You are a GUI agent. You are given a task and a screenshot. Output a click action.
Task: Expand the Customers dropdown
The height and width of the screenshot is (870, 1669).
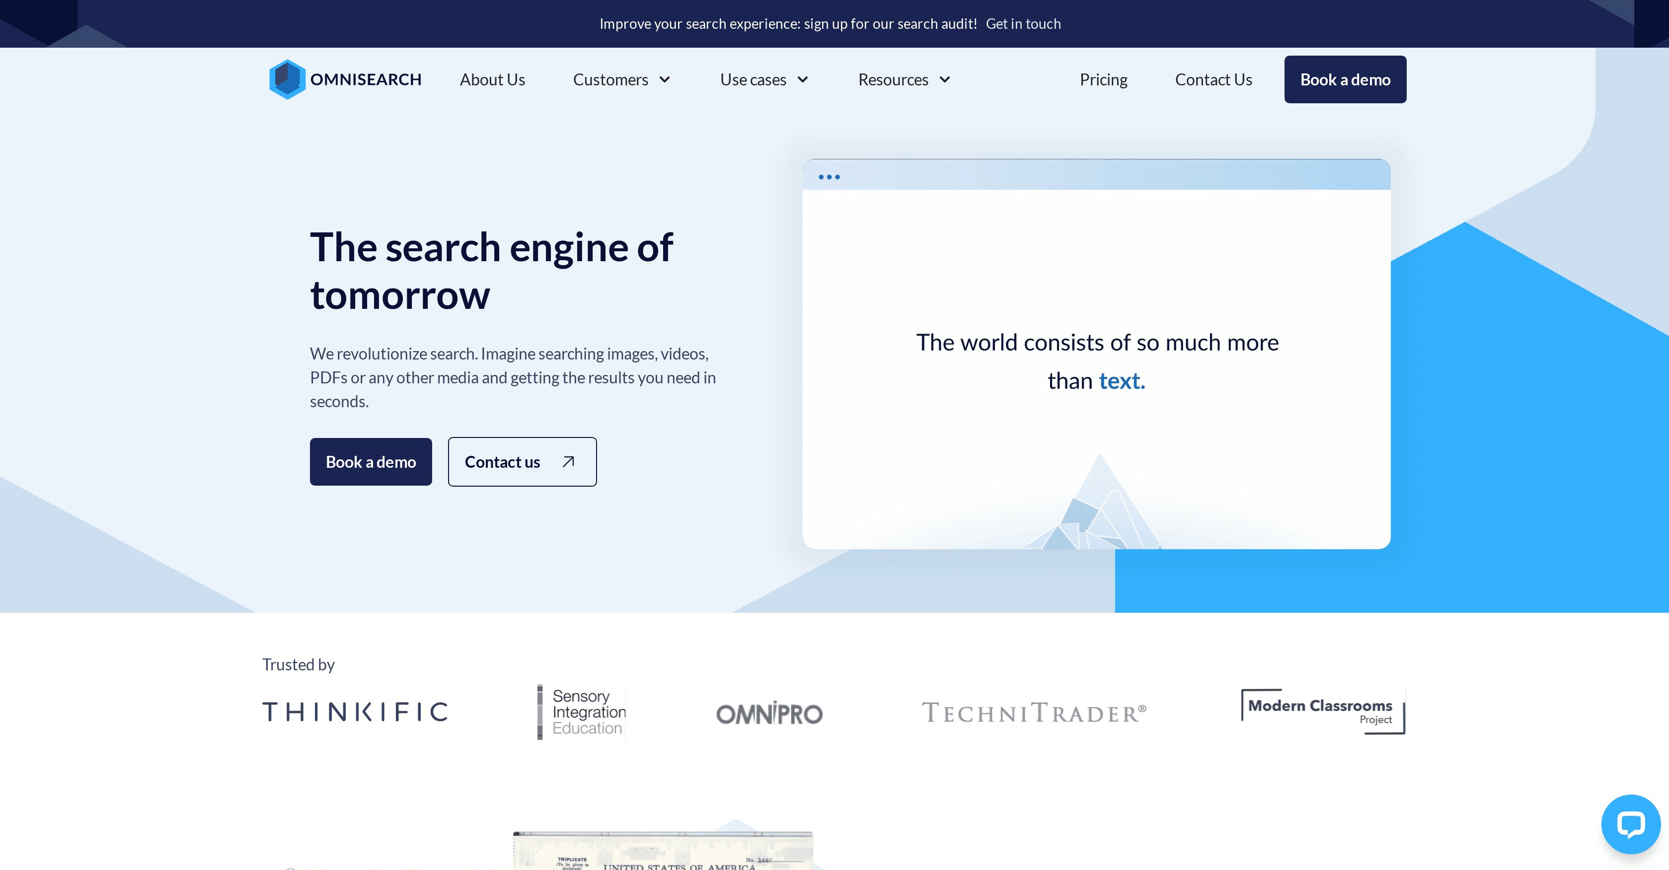(x=621, y=79)
